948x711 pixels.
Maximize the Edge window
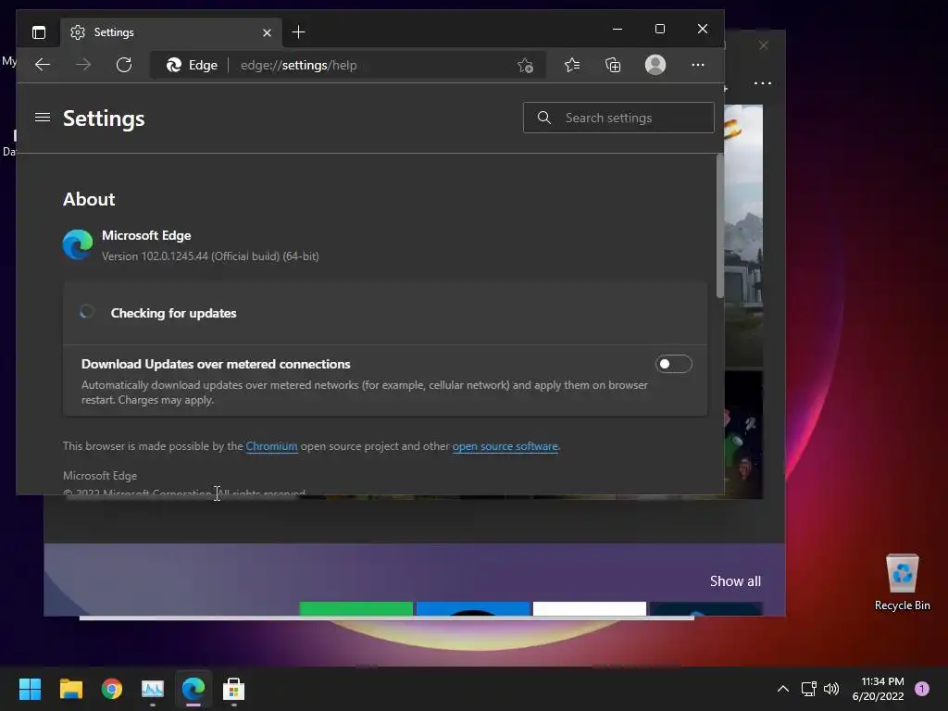(x=660, y=29)
